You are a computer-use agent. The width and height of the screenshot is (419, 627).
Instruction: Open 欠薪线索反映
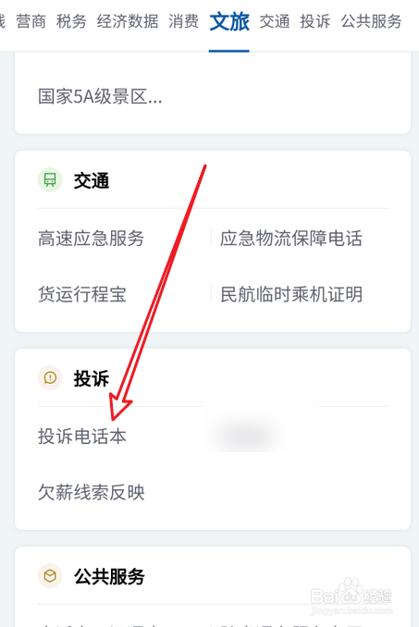coord(91,492)
